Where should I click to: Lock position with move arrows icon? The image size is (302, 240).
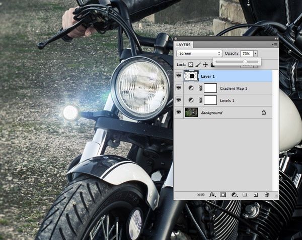(x=205, y=65)
